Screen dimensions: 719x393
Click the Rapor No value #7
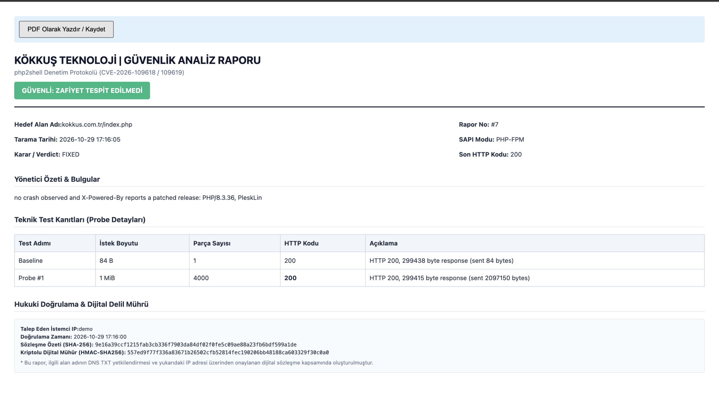click(495, 124)
